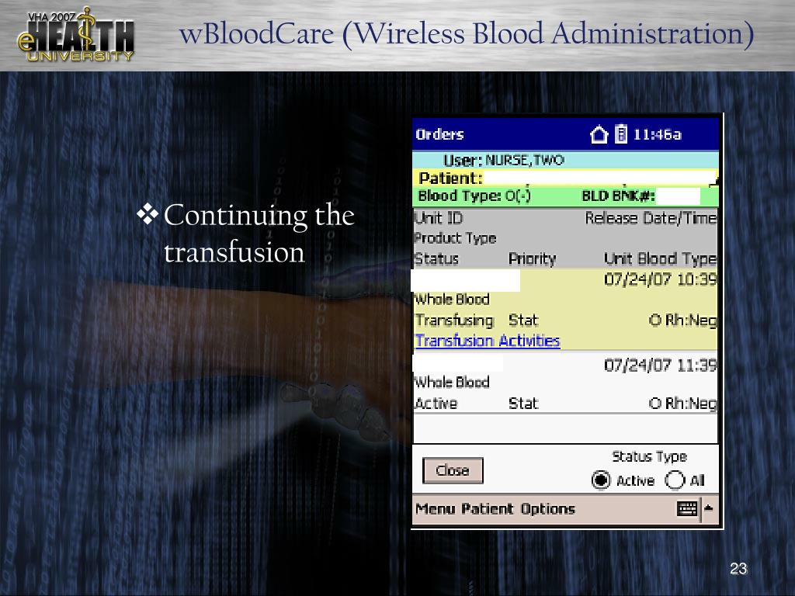This screenshot has width=795, height=596.
Task: Click Stat priority in the Transfusing unit
Action: point(523,321)
